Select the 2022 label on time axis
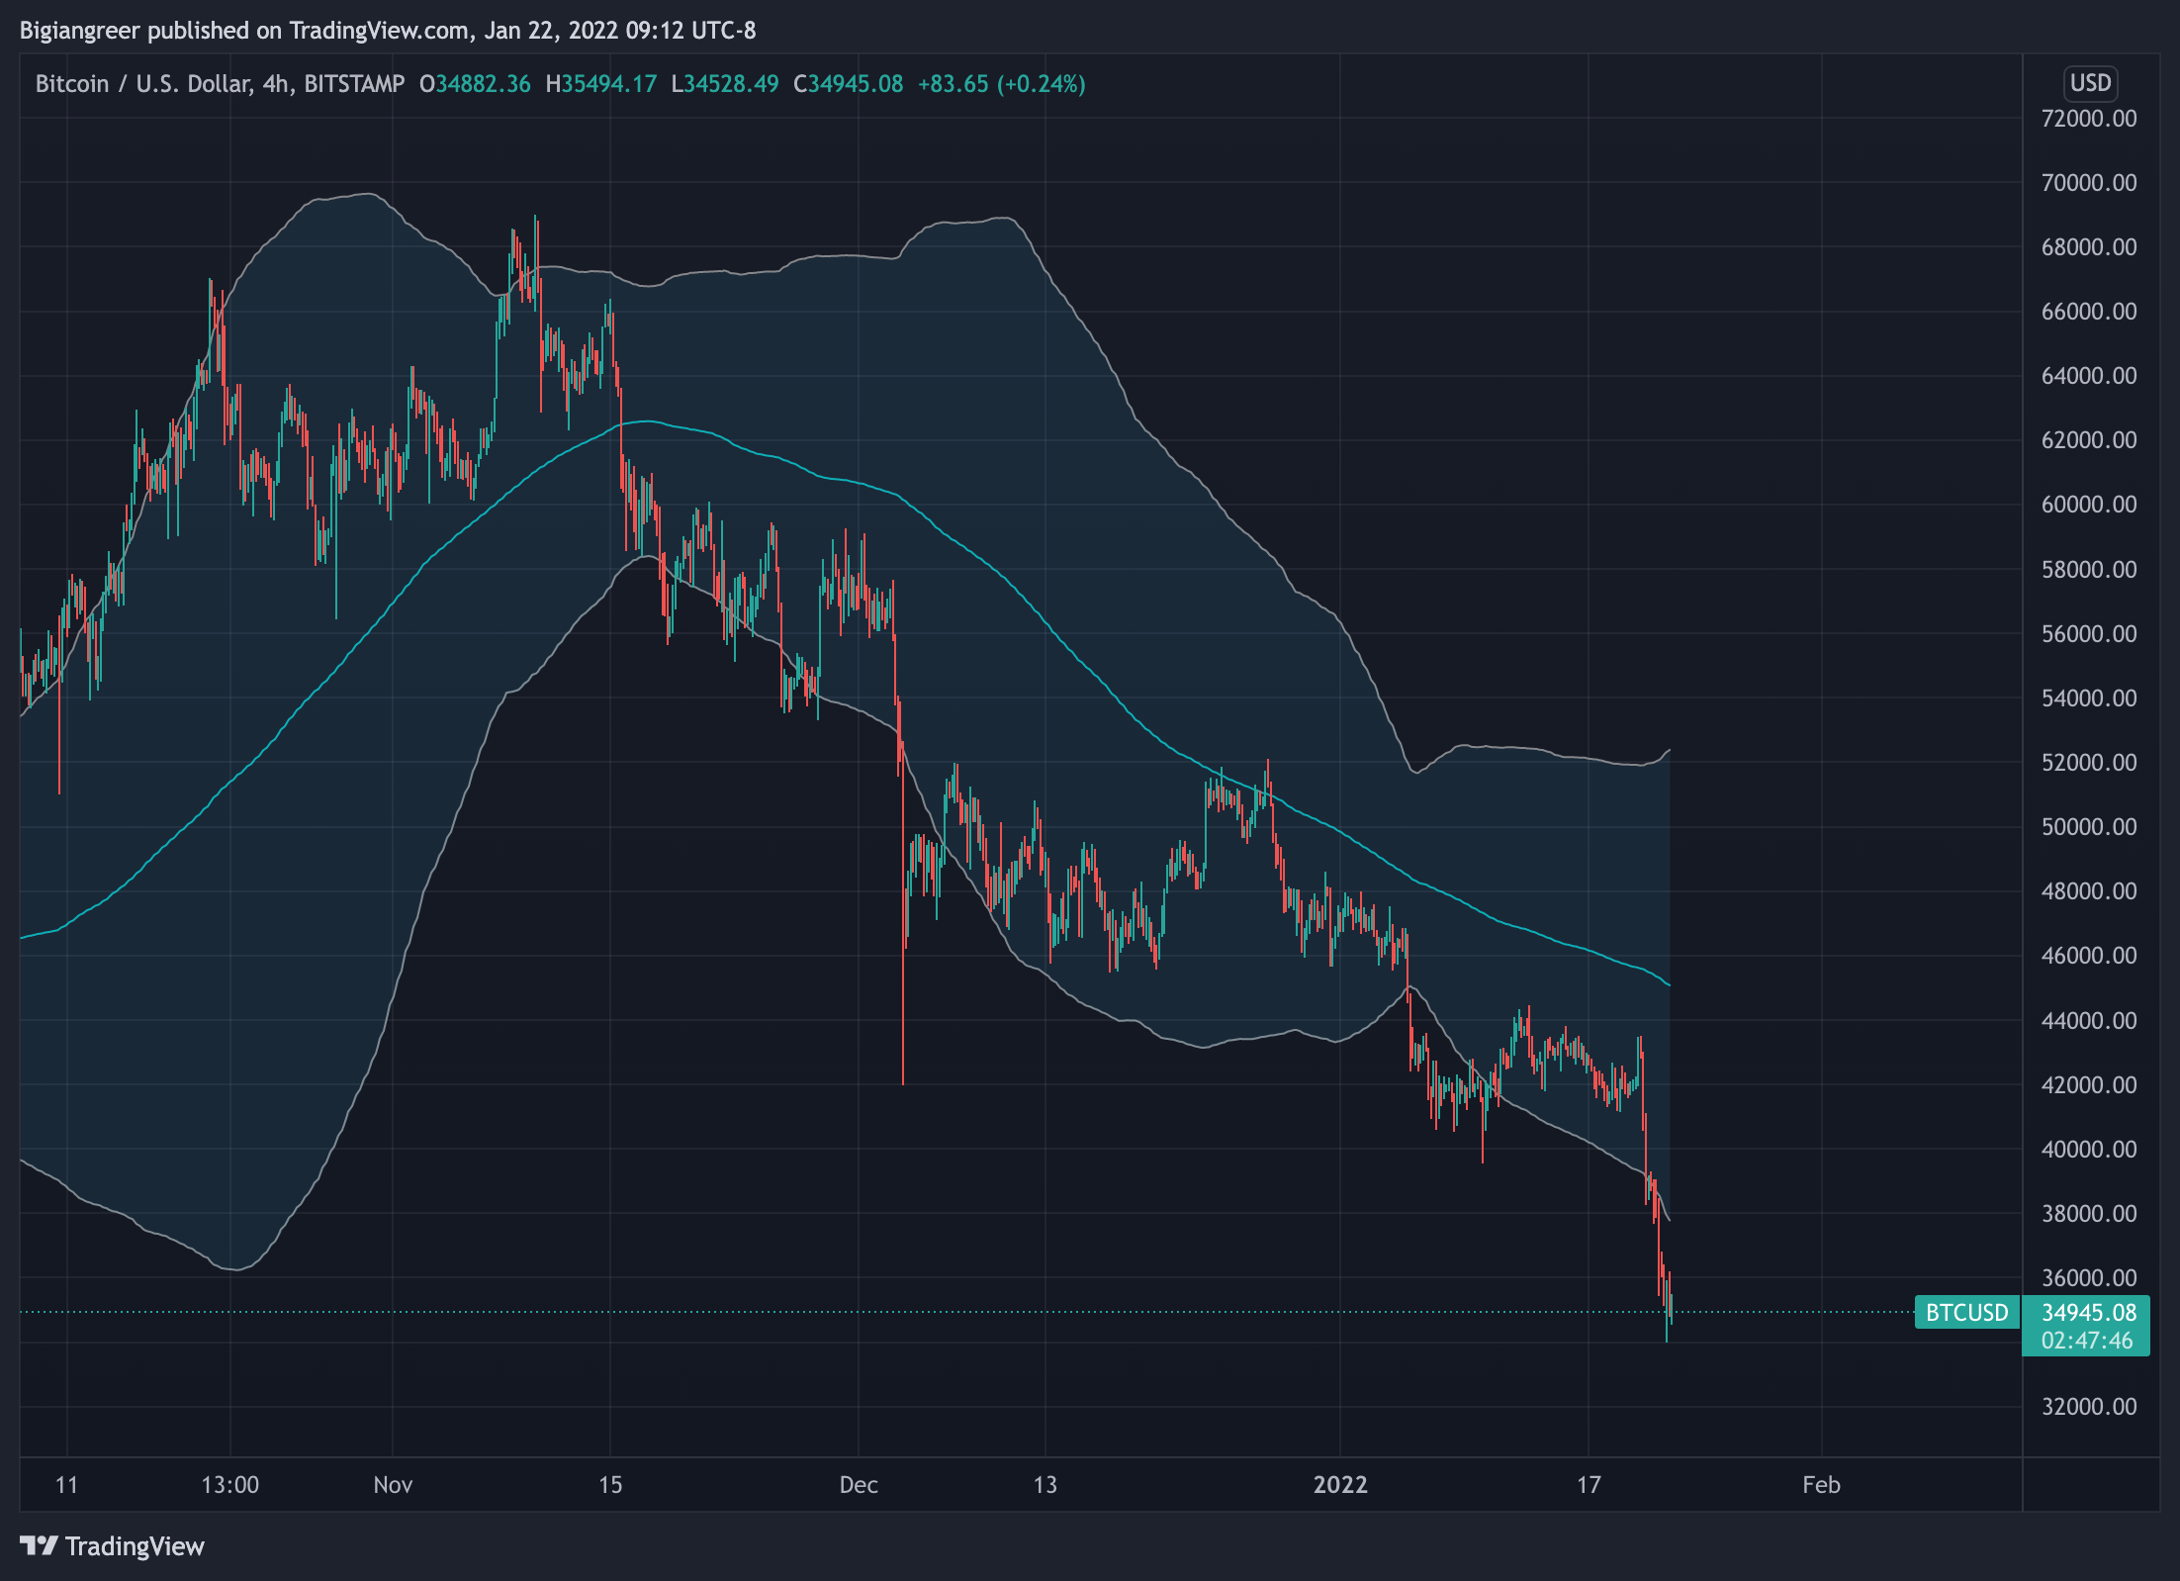Screen dimensions: 2180x1581 pyautogui.click(x=1339, y=1484)
